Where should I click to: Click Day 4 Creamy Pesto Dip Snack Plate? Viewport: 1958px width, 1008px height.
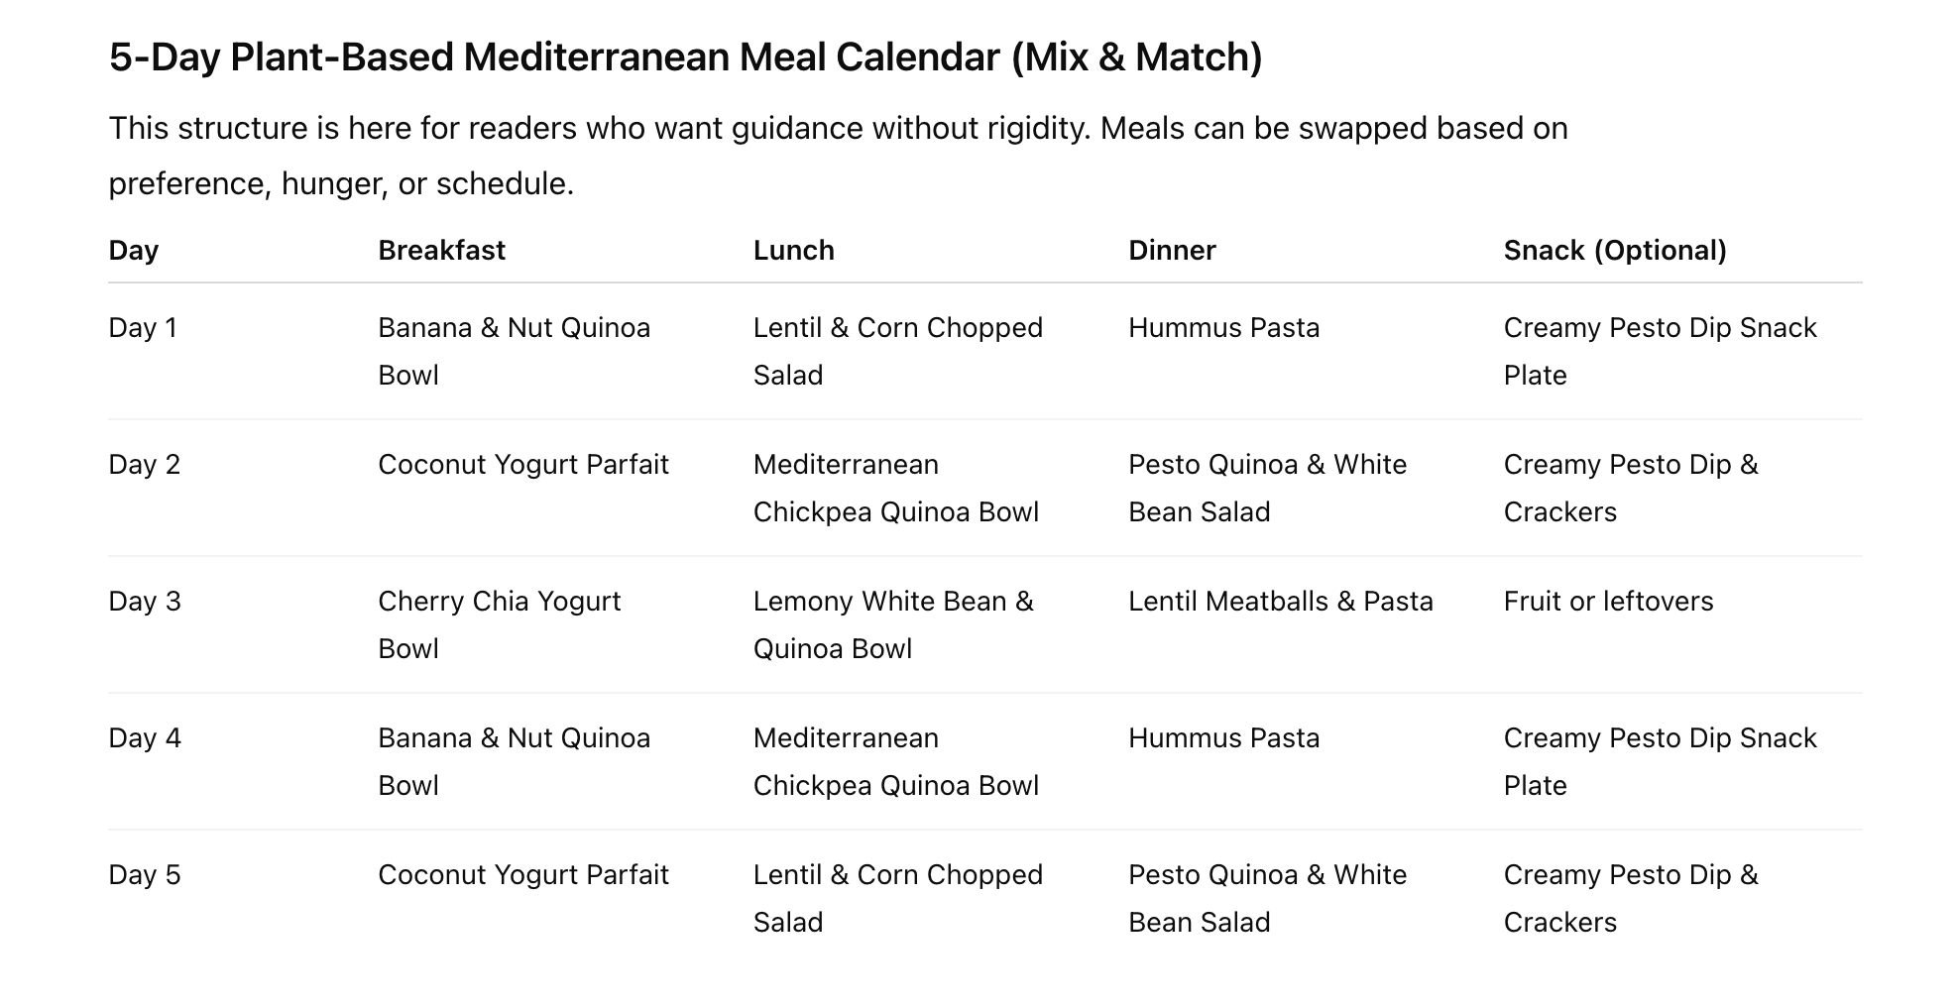point(1661,761)
